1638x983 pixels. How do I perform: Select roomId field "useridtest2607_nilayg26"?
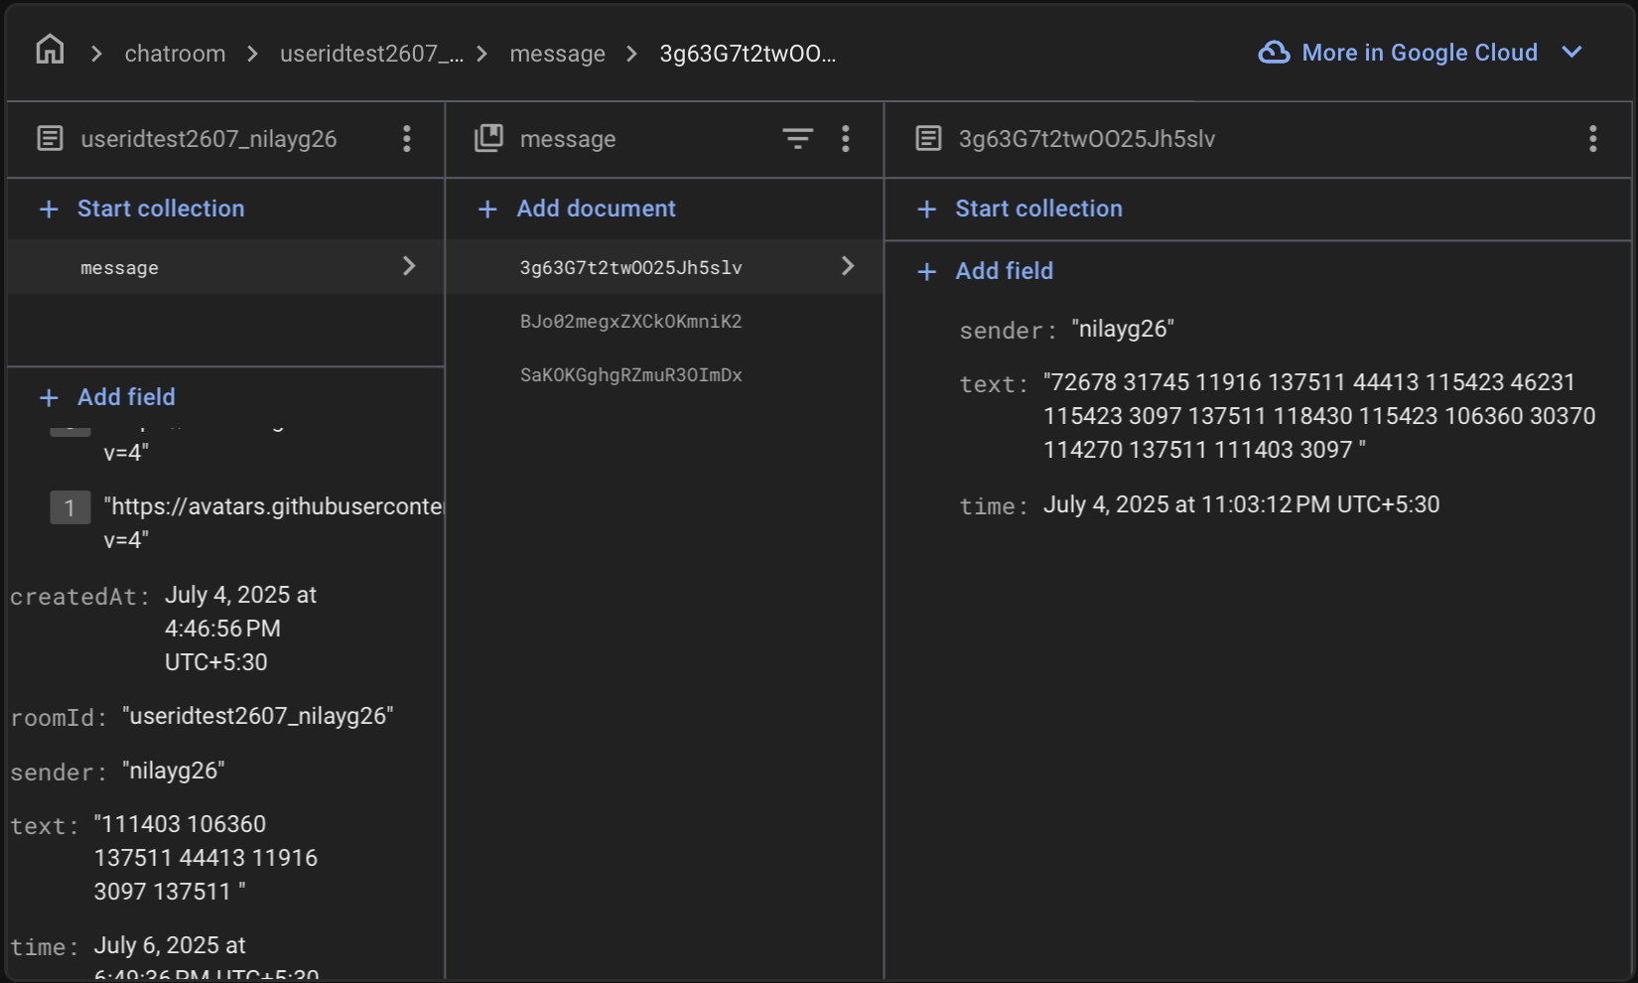coord(202,717)
